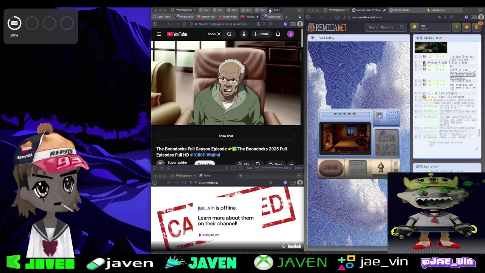Click Reset zoom in status bar
Screen dimensions: 485x273
tap(249, 168)
